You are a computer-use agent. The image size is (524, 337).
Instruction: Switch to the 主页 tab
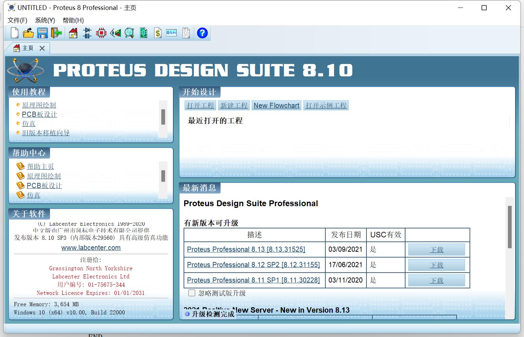(27, 48)
